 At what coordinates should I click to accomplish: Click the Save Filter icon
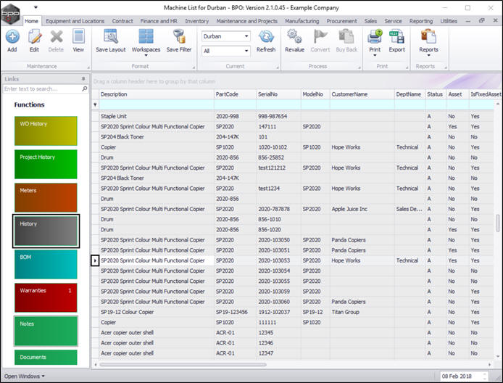pyautogui.click(x=179, y=36)
